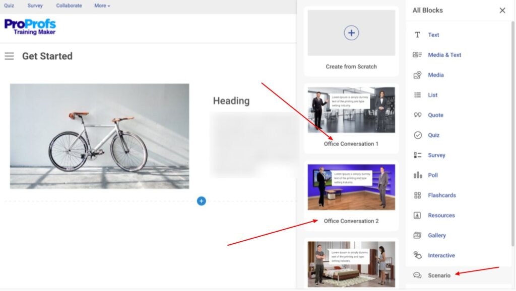The width and height of the screenshot is (516, 291).
Task: Open the Survey menu in top bar
Action: click(35, 6)
